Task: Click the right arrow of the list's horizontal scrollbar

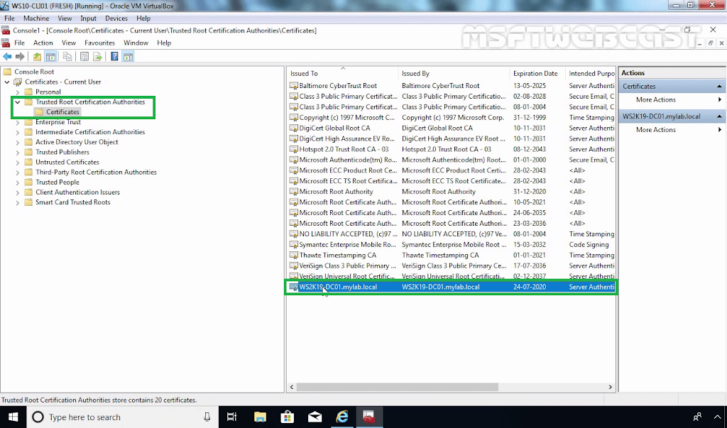Action: coord(610,387)
